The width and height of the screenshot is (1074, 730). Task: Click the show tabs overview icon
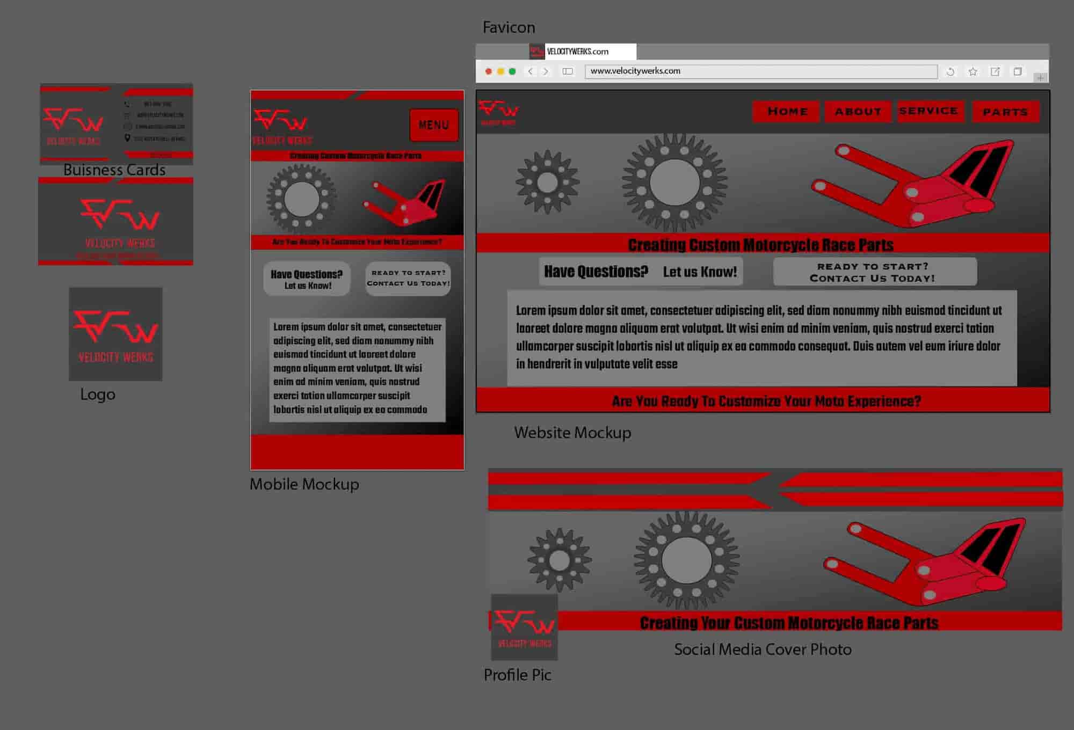coord(1017,71)
